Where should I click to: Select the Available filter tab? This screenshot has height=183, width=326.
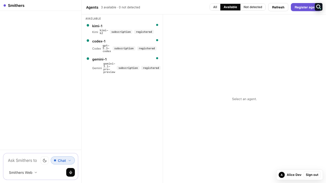point(230,7)
